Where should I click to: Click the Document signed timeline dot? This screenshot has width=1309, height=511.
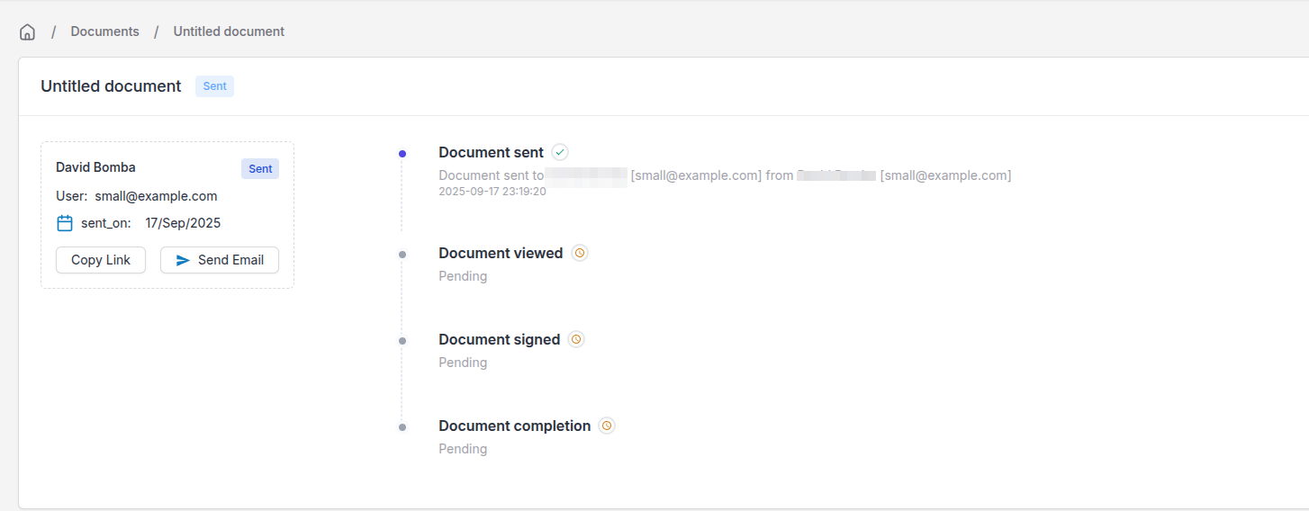tap(402, 341)
